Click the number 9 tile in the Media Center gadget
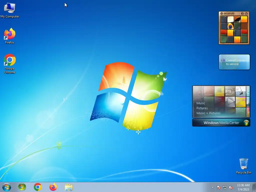Viewport: 256px width, 192px height. 230,91
